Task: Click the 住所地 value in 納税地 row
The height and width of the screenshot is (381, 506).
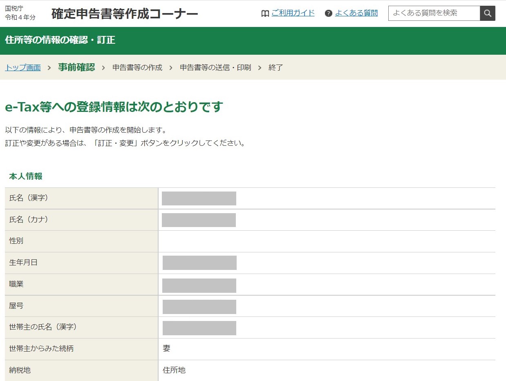Action: click(174, 370)
